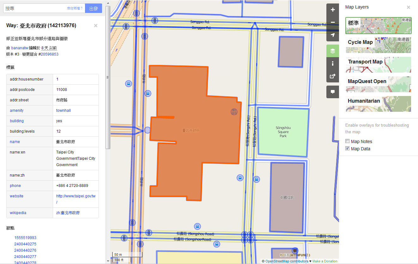Click the search input field
Viewport: 418px width, 264px height.
[x=35, y=9]
